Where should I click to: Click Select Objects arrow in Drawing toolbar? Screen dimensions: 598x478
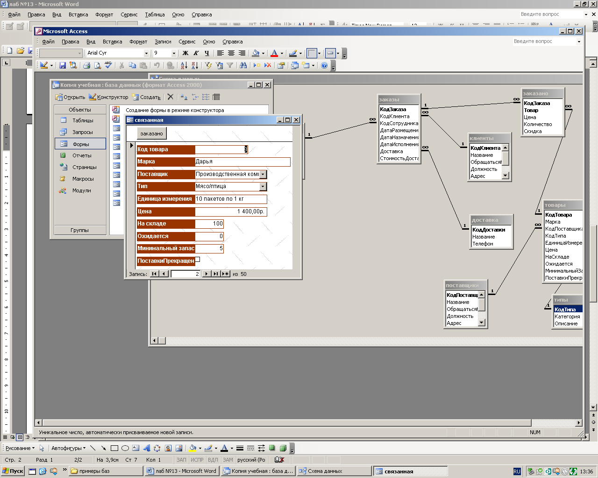click(42, 448)
